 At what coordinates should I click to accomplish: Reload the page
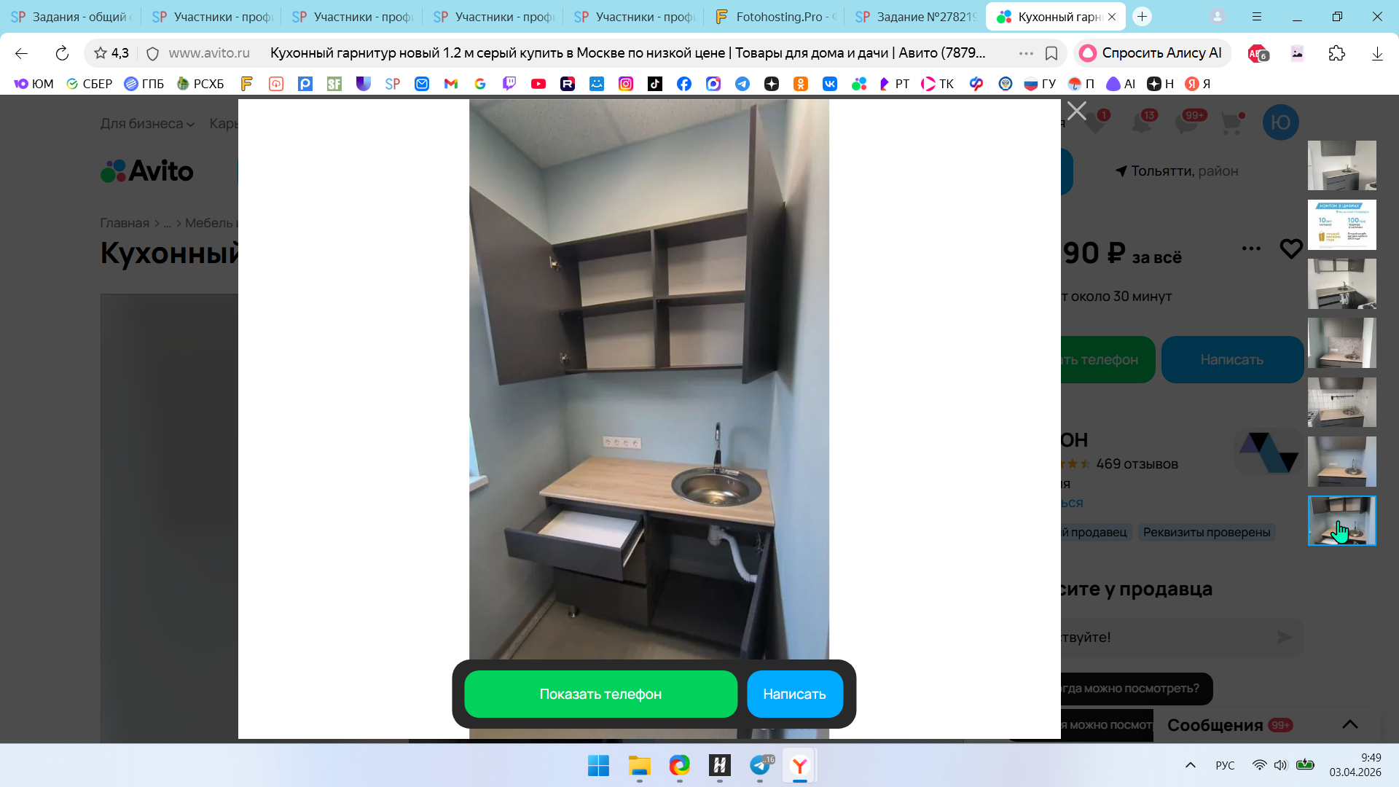pyautogui.click(x=62, y=53)
